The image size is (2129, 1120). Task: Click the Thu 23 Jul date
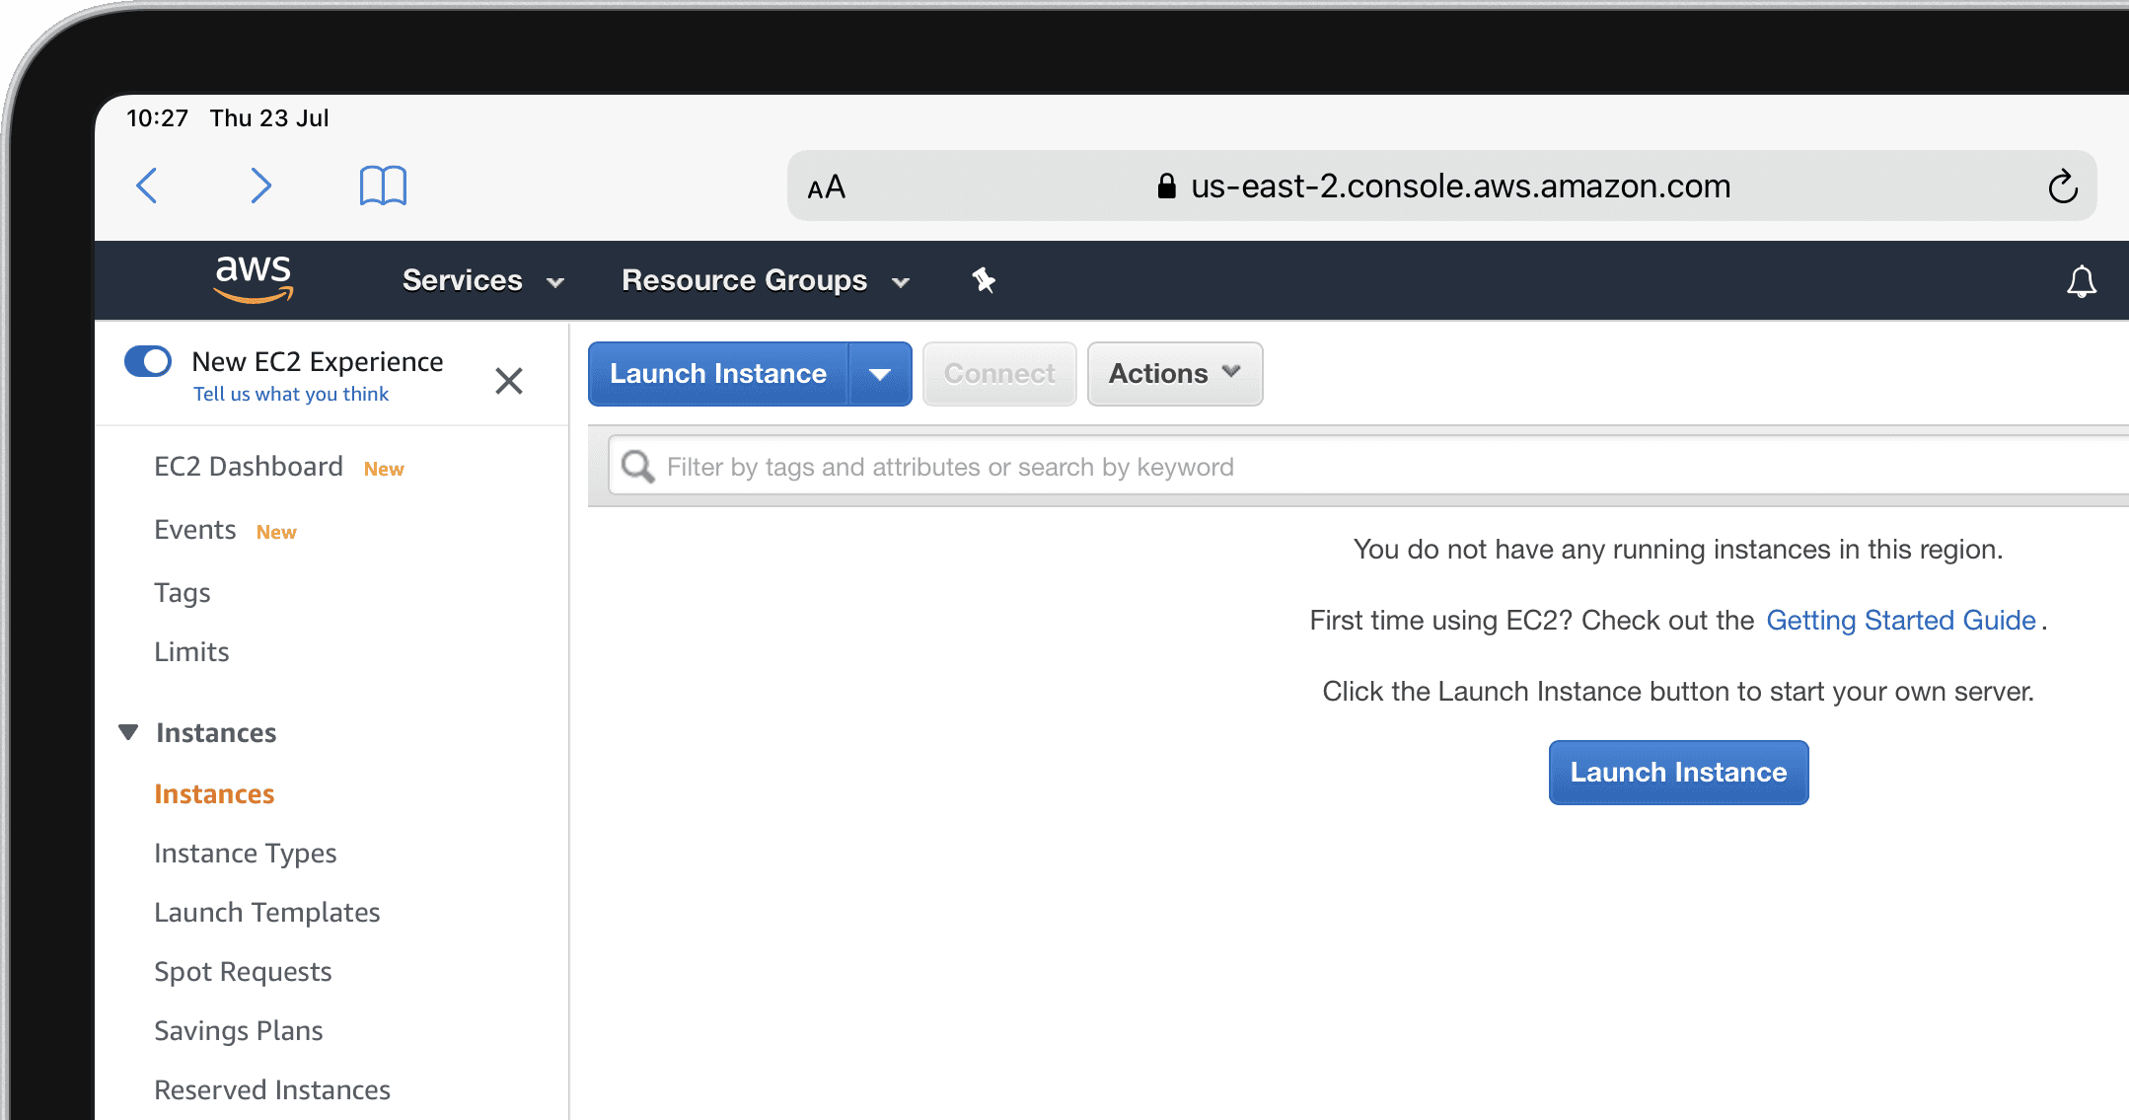coord(269,118)
